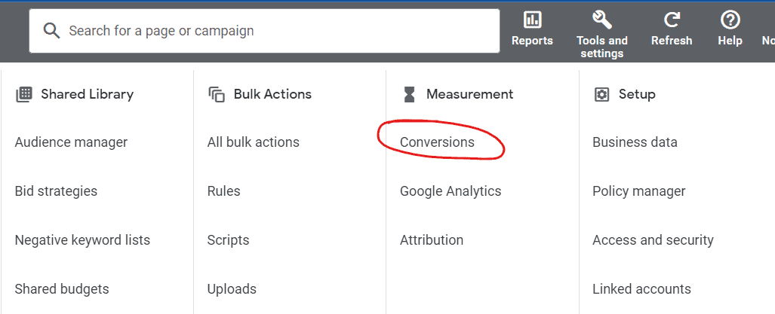Go to Access and security settings

click(x=653, y=240)
